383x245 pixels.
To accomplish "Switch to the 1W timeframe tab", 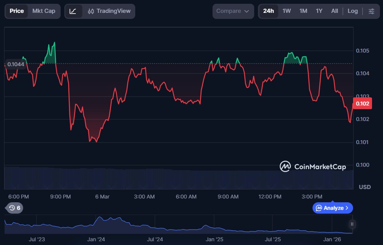I will (286, 11).
